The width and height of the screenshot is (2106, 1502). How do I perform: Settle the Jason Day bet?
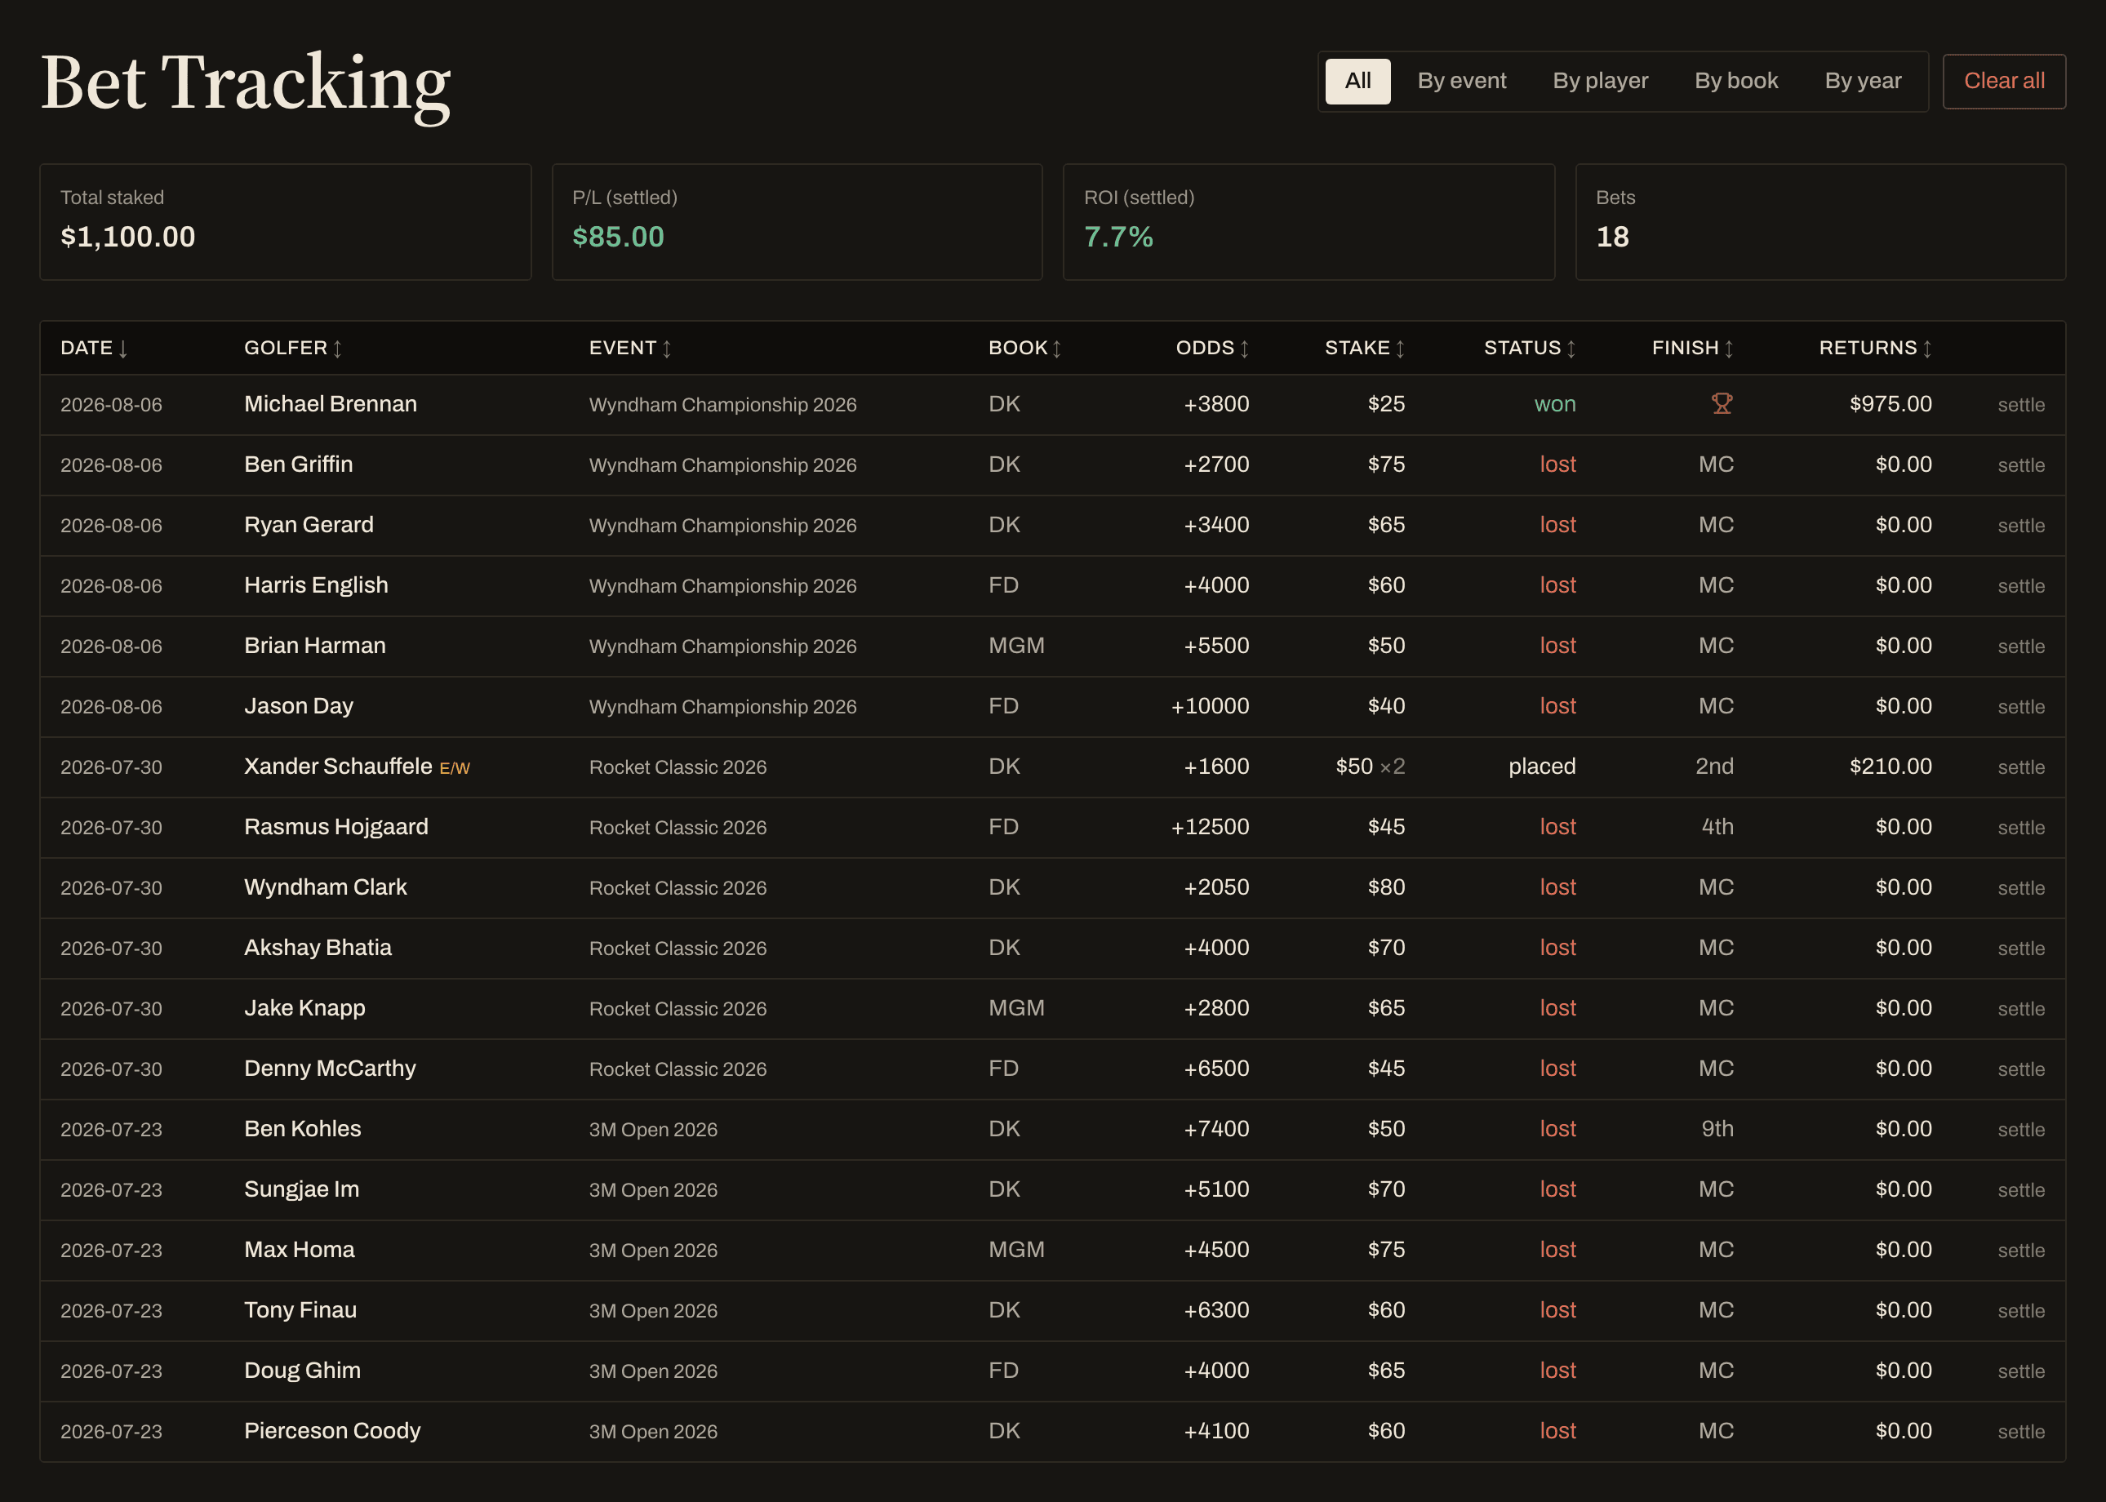point(2021,707)
